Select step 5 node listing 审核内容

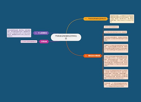tap(116, 85)
